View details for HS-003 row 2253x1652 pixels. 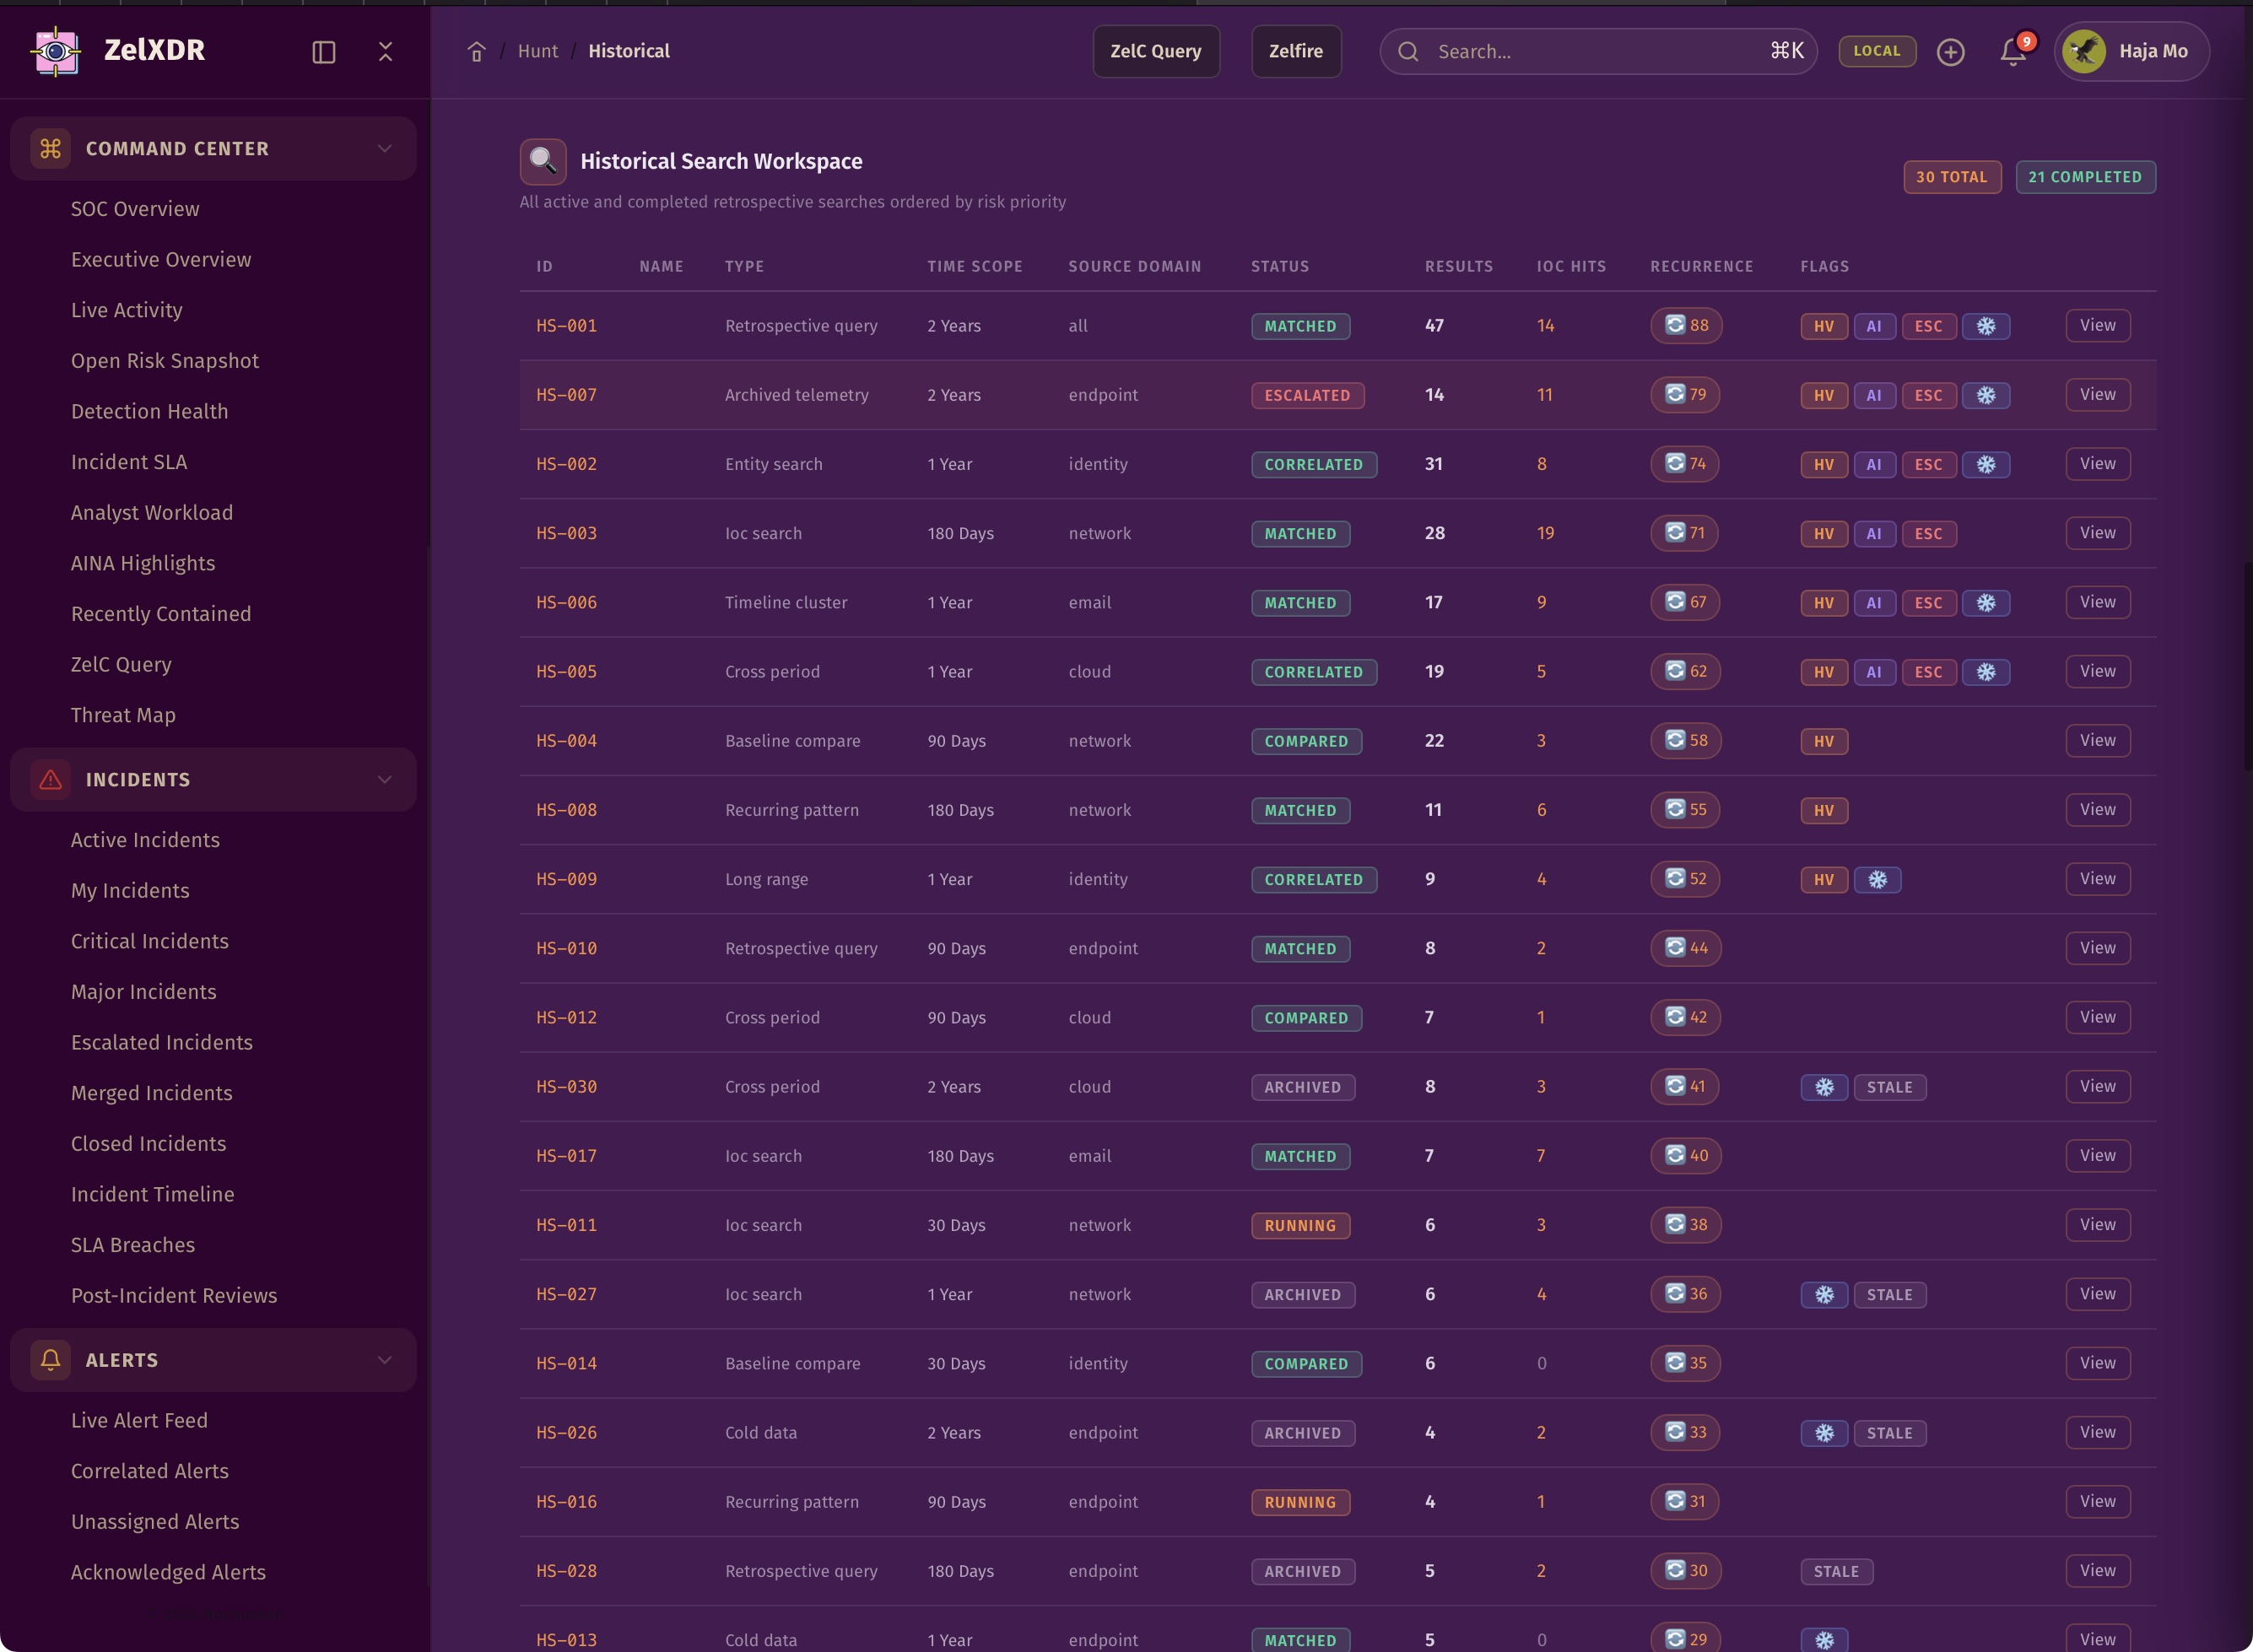(2097, 533)
